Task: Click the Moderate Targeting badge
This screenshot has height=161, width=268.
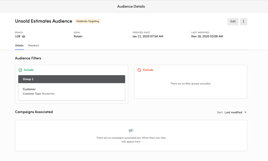Action: pos(88,21)
